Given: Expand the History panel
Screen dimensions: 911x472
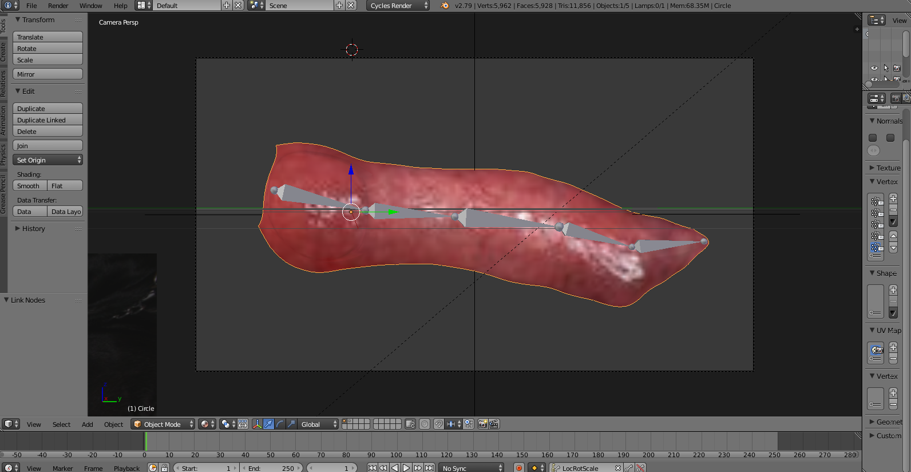Looking at the screenshot, I should [x=33, y=229].
